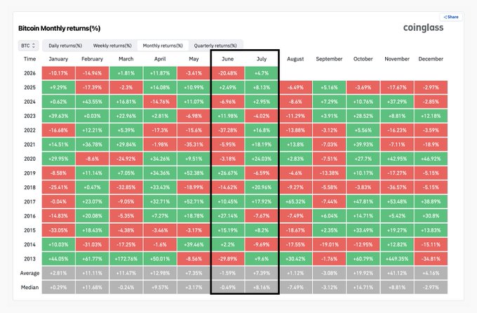Switch to Quarterly returns(%) tab

(215, 46)
